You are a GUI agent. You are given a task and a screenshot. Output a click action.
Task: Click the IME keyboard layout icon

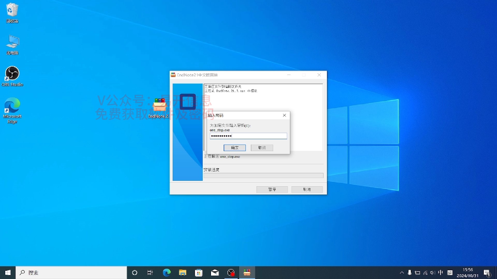450,273
